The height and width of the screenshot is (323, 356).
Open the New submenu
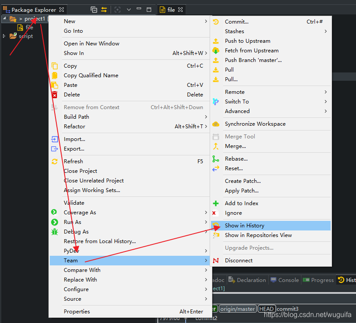coord(130,21)
